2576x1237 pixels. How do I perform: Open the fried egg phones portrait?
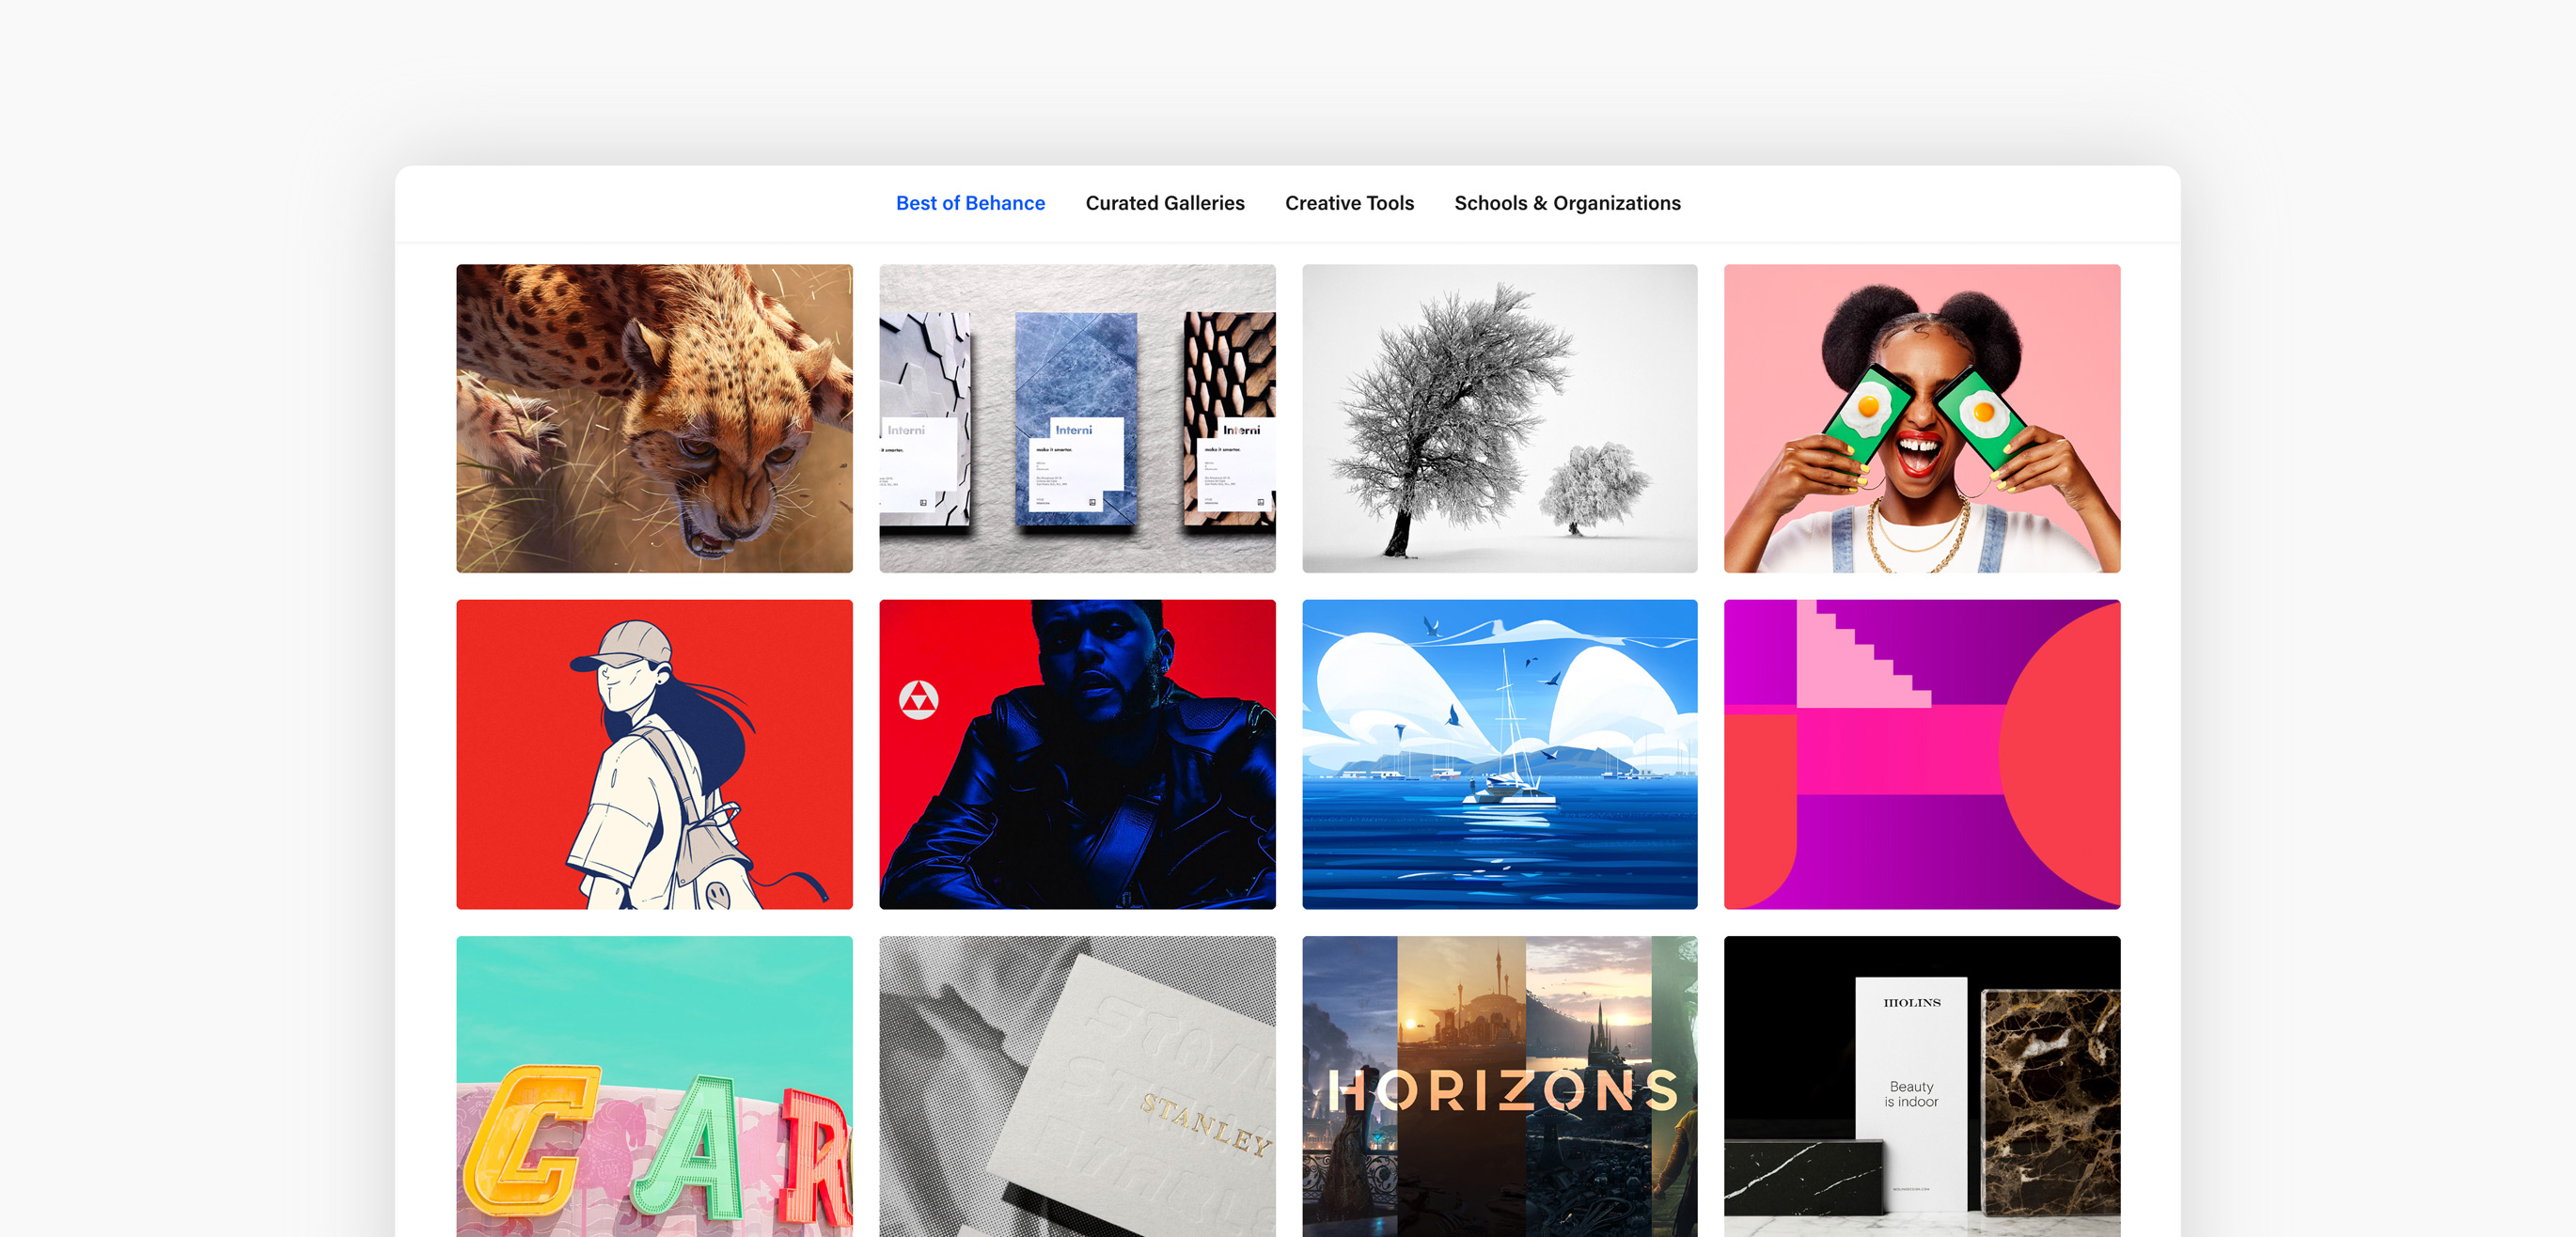[x=1921, y=418]
